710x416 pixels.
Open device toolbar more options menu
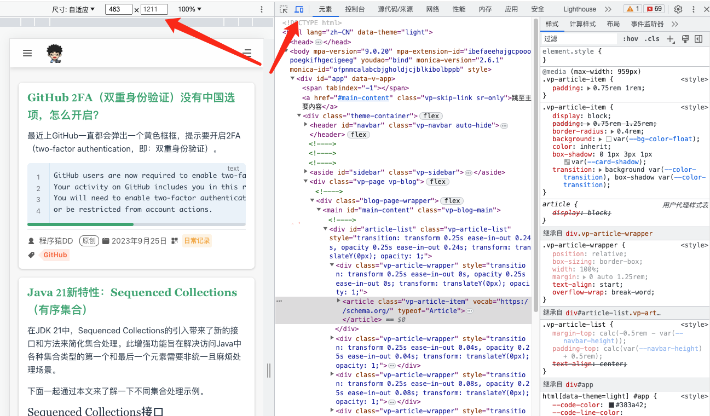click(262, 9)
